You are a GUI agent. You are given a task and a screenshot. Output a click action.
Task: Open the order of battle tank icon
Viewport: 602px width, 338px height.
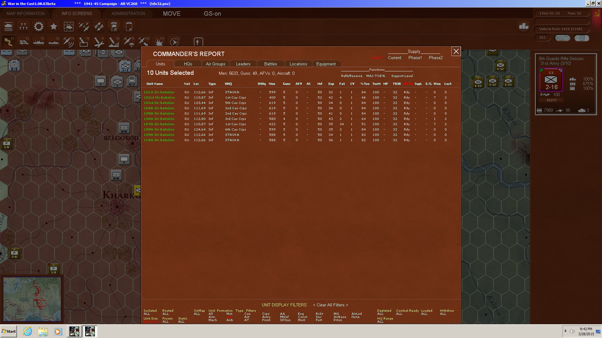pyautogui.click(x=8, y=27)
